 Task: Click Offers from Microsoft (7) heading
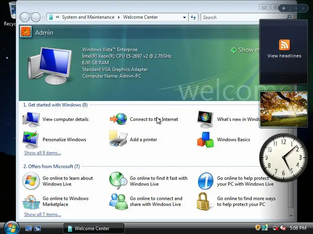52,167
